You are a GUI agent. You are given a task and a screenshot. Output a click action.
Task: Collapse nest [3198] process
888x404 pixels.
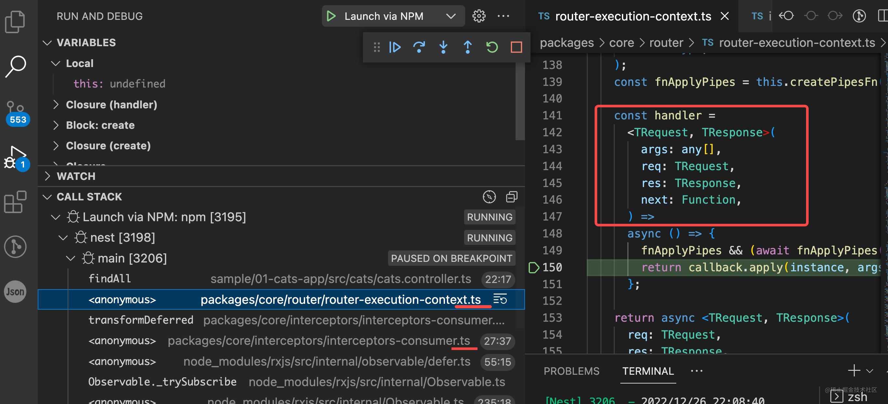click(63, 237)
